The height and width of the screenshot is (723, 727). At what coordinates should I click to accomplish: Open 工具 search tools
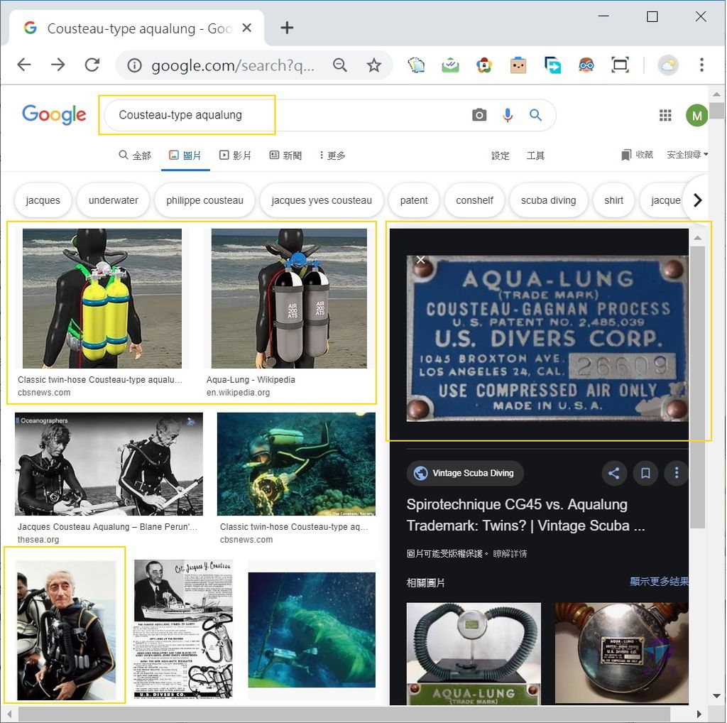pos(535,156)
